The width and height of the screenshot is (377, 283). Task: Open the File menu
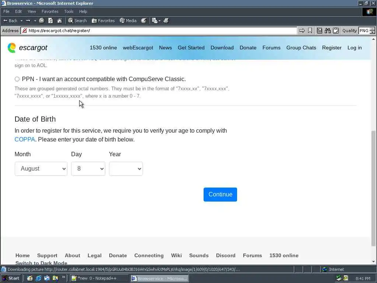point(6,11)
